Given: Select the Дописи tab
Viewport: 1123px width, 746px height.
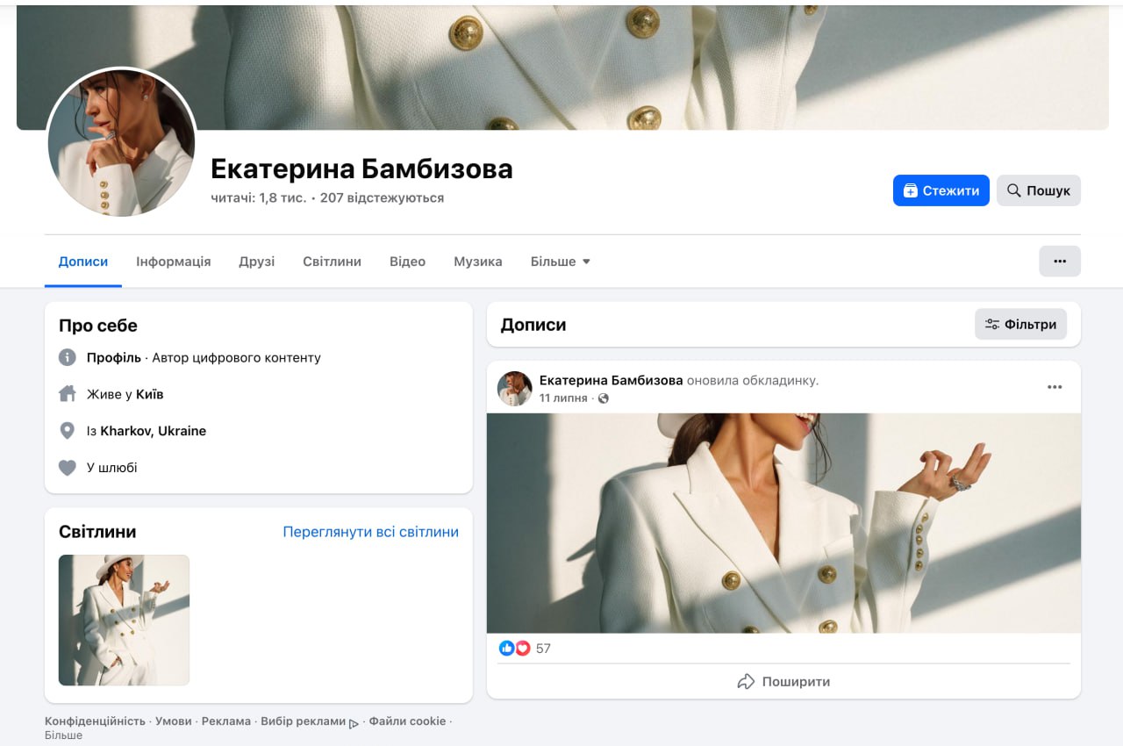Looking at the screenshot, I should 83,262.
